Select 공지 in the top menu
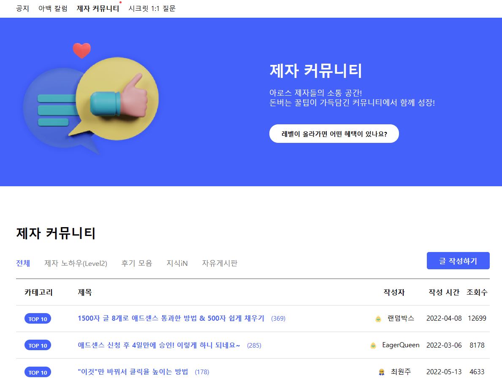 pos(22,8)
